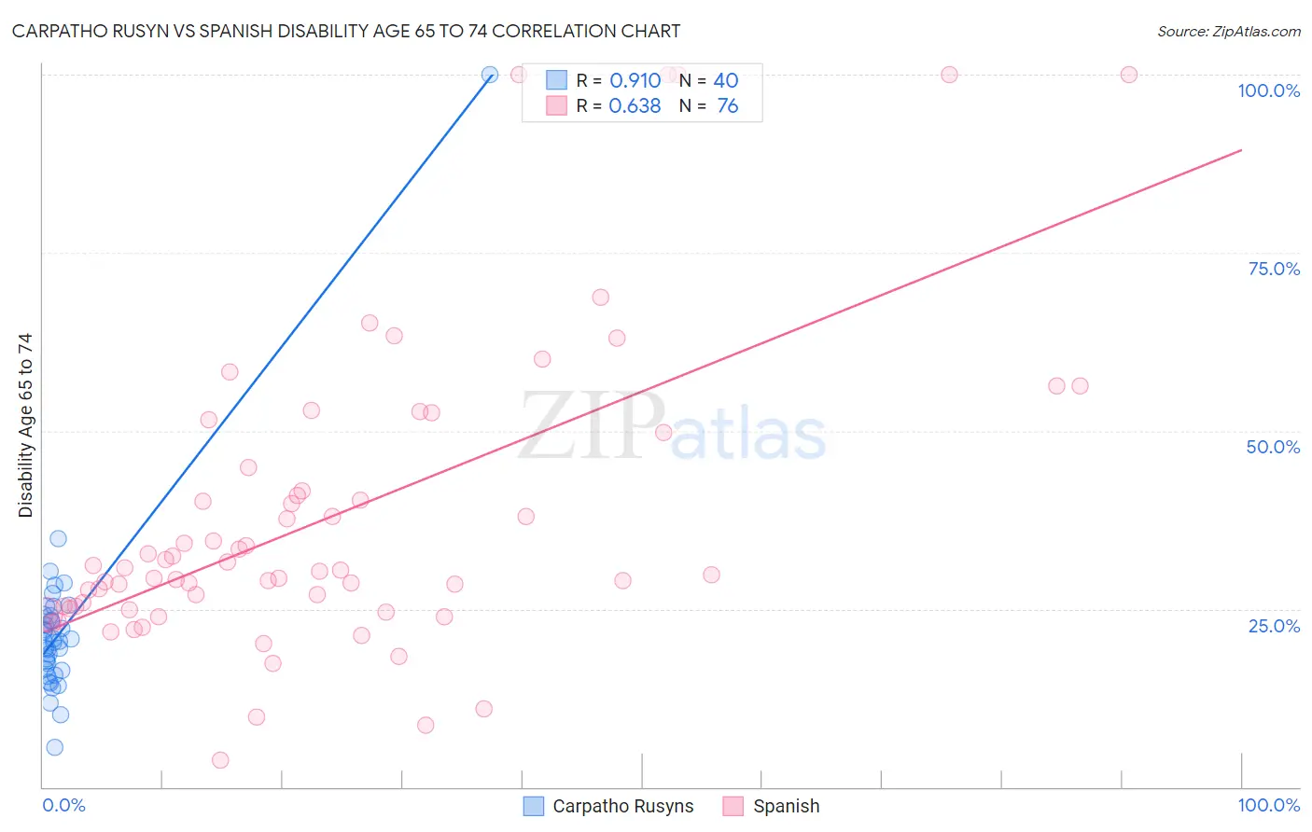Click the blue R = 0.910 legend box
The image size is (1312, 832).
tap(556, 80)
